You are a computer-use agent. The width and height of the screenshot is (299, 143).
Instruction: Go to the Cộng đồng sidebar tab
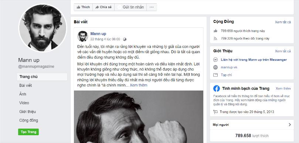pos(28,120)
